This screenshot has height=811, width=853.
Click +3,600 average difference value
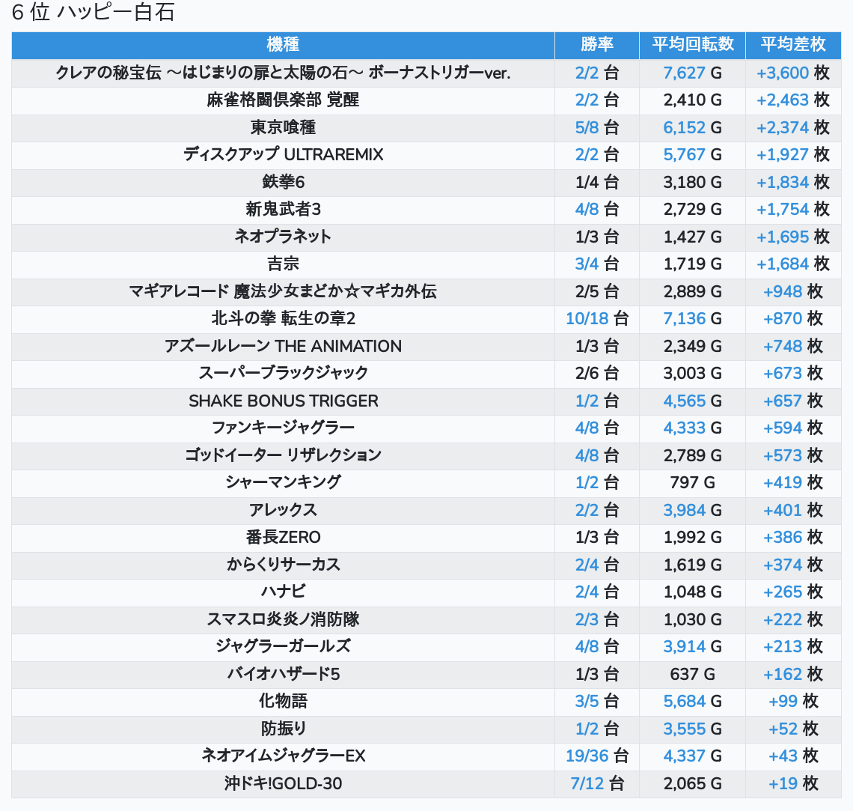click(x=783, y=73)
